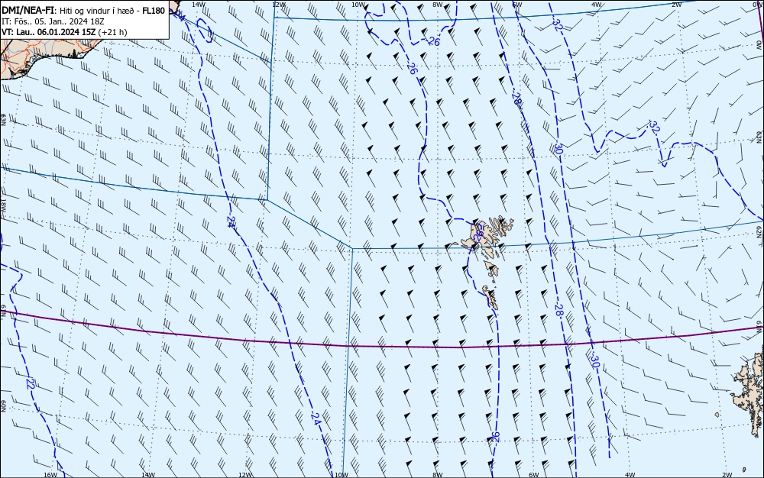Click the southernmost Faroe island Suðuroy
Viewport: 764px width, 478px height.
pos(490,297)
